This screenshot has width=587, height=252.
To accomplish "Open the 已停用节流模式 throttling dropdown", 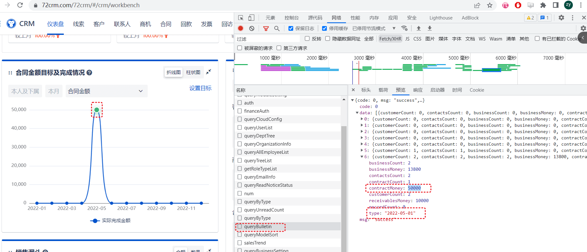I will pyautogui.click(x=374, y=28).
